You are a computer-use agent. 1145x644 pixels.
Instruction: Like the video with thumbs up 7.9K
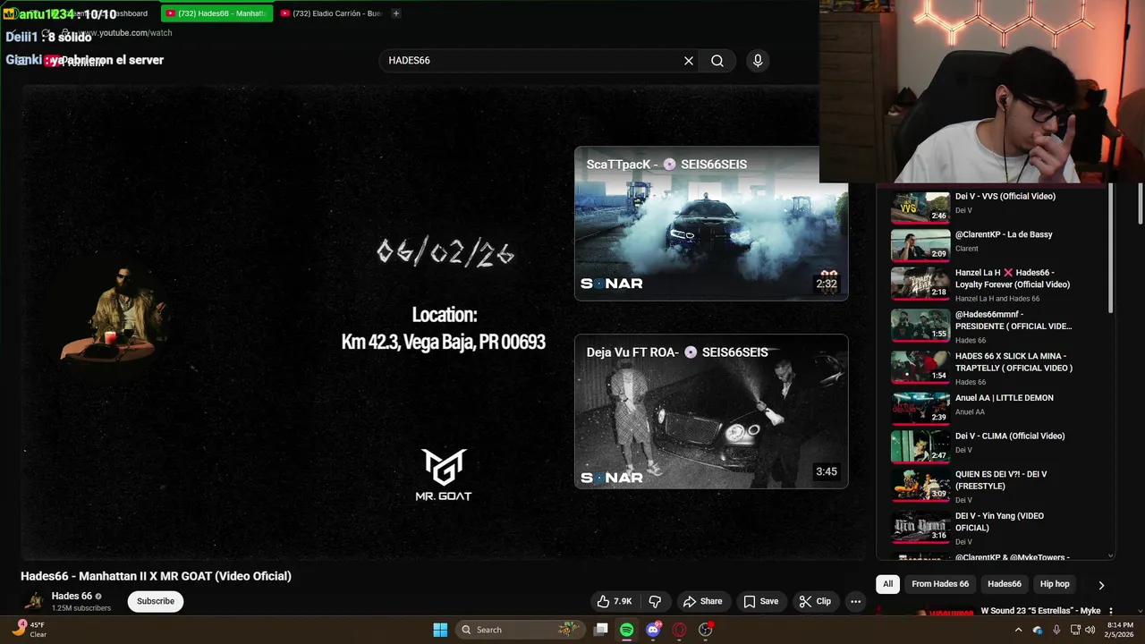[615, 601]
